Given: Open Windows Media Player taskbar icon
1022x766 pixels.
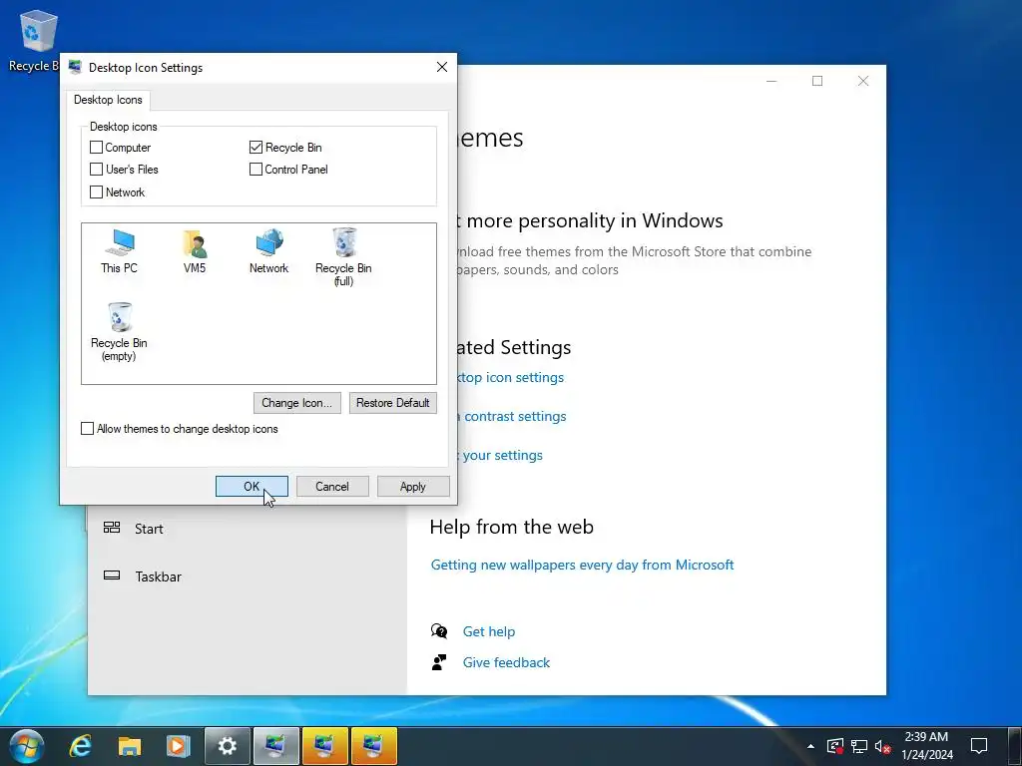Looking at the screenshot, I should click(178, 746).
